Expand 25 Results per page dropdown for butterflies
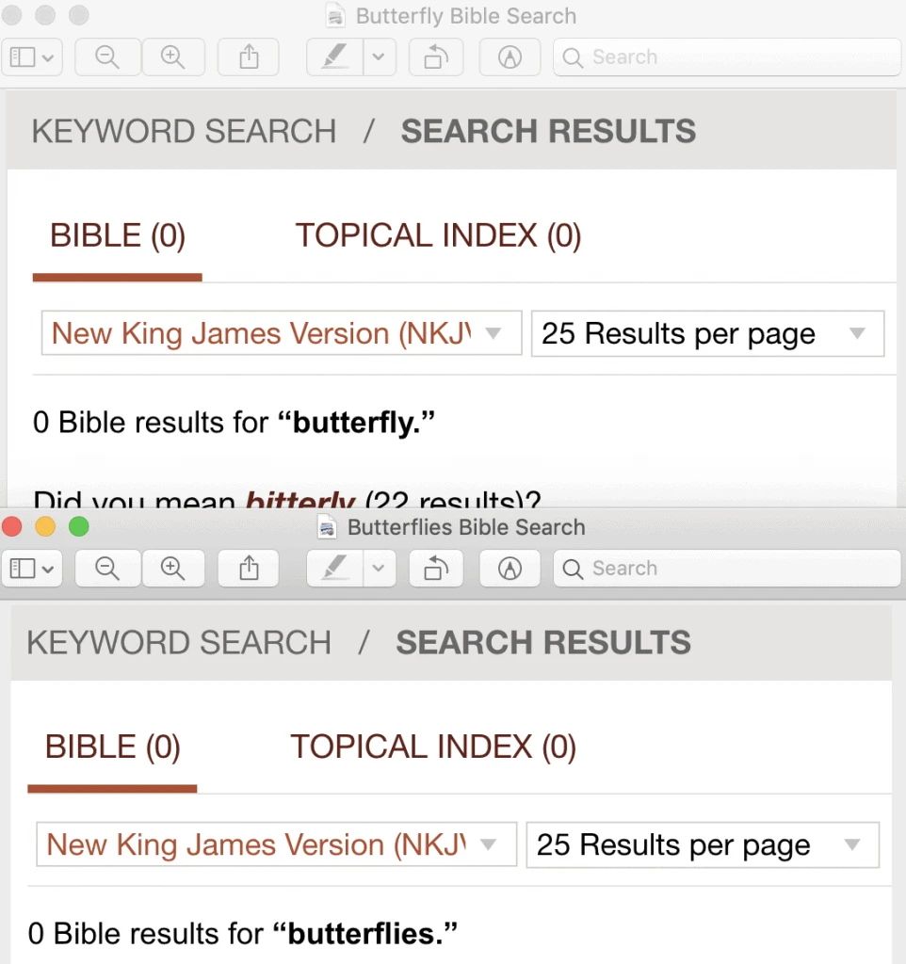Image resolution: width=906 pixels, height=964 pixels. (703, 844)
